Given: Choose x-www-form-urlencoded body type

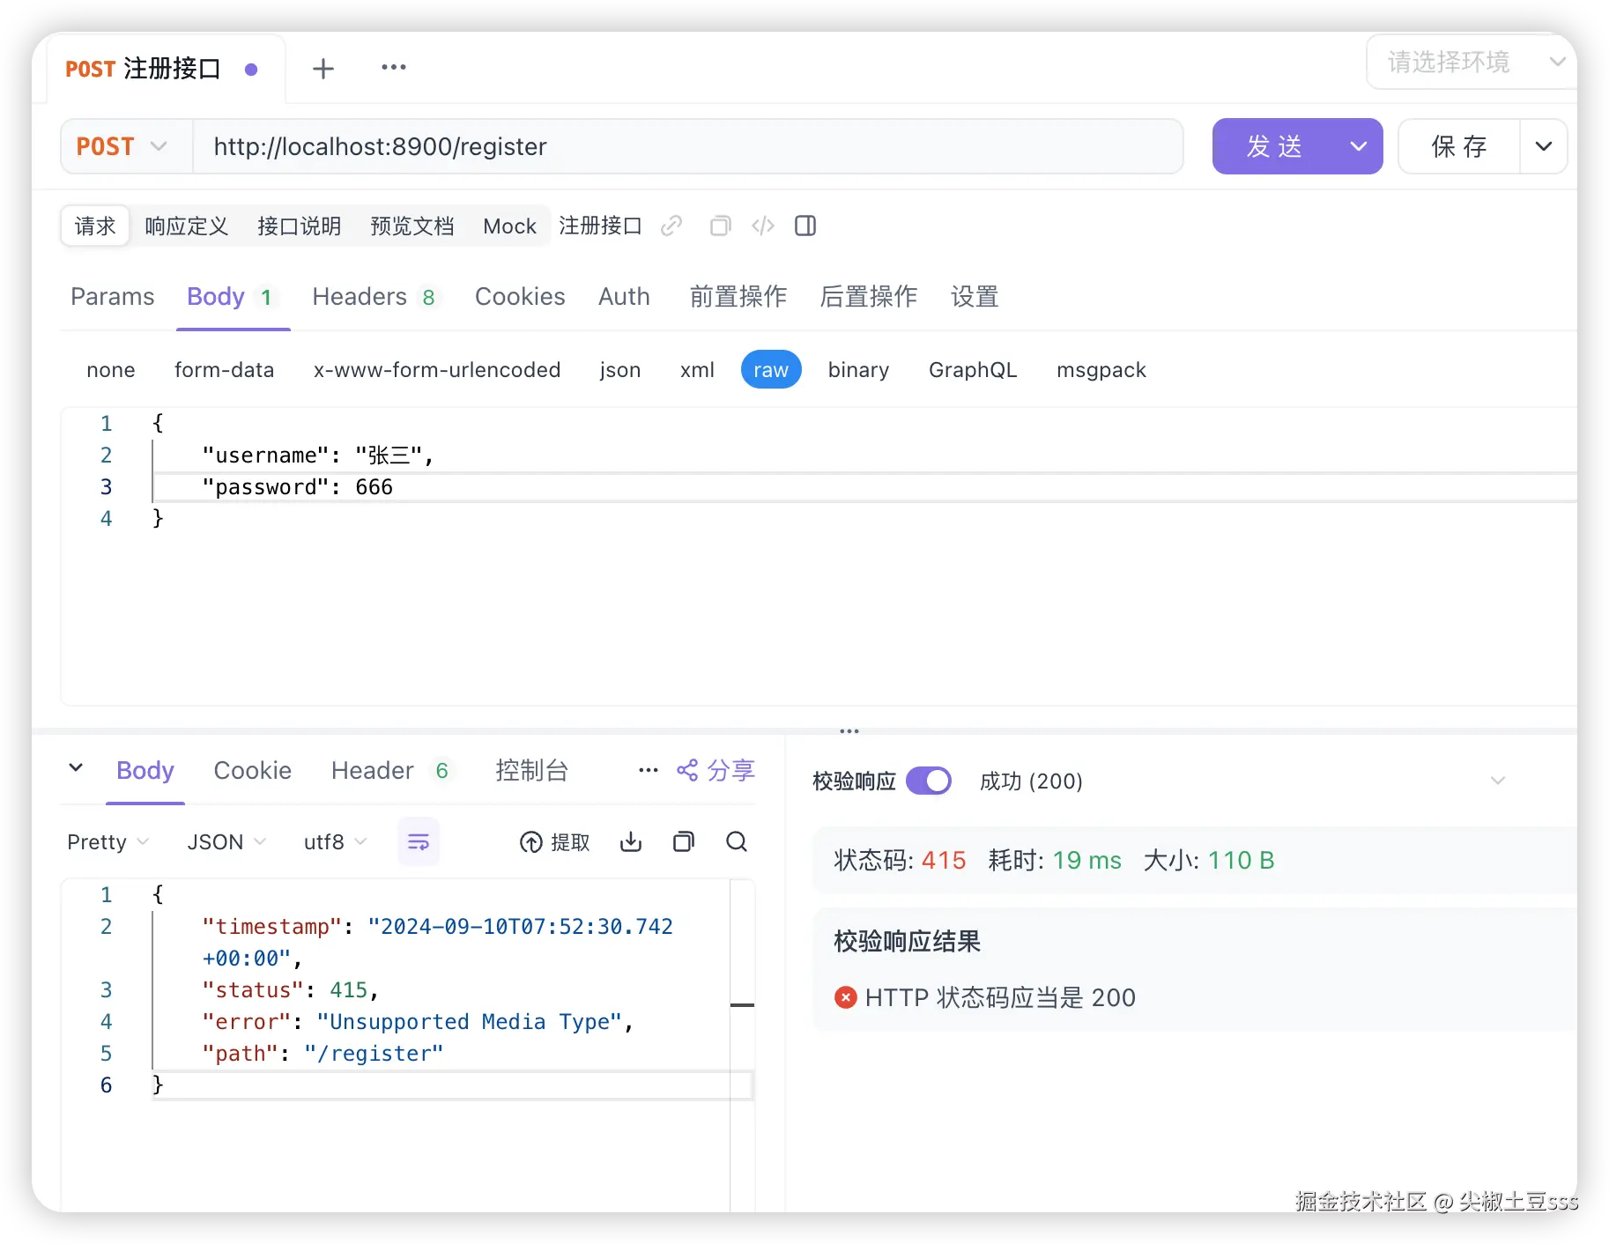Looking at the screenshot, I should pos(437,369).
